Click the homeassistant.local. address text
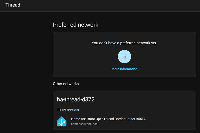This screenshot has height=133, width=200. click(85, 124)
